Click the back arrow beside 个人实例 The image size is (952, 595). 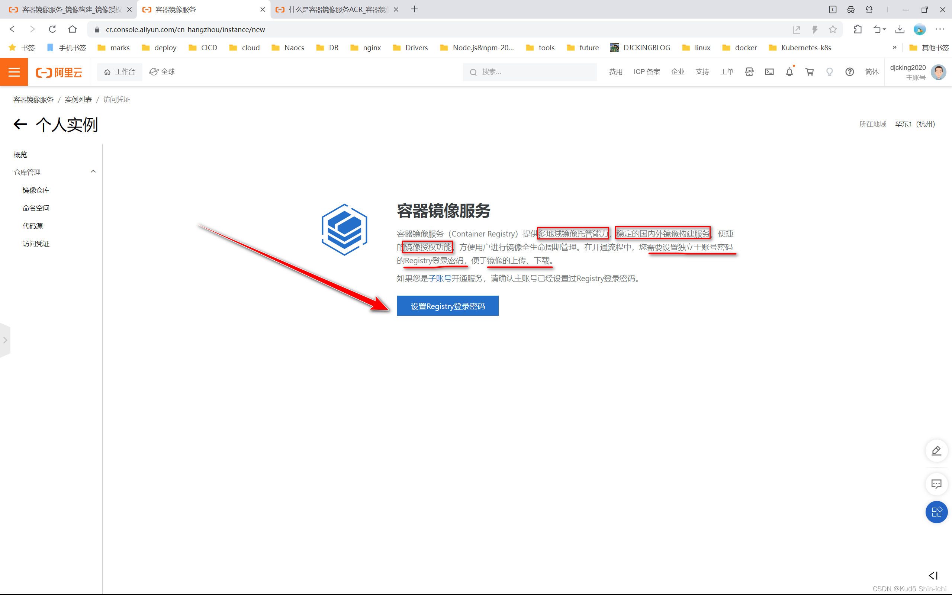coord(20,124)
